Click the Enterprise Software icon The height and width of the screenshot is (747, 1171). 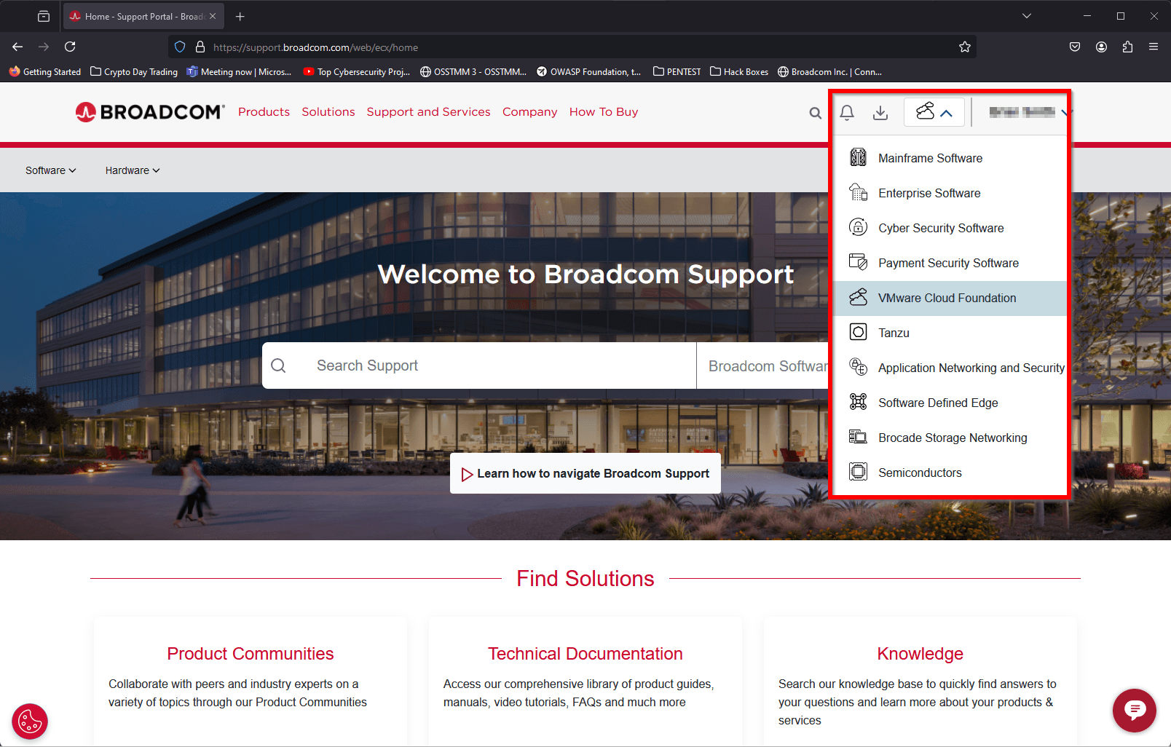[859, 193]
